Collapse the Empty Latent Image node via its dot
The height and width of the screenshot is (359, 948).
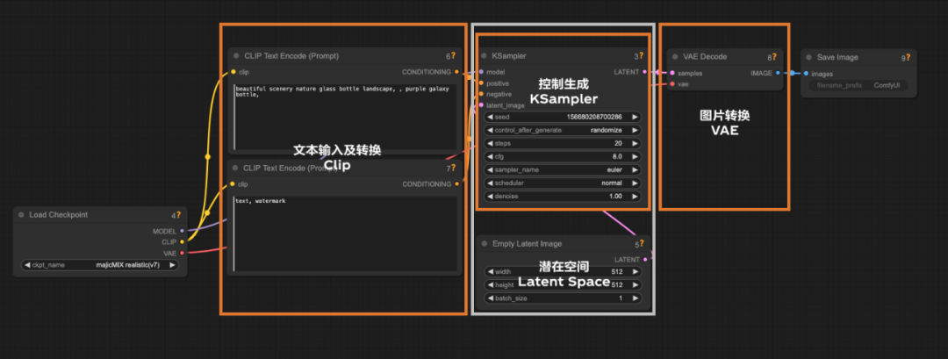(485, 243)
